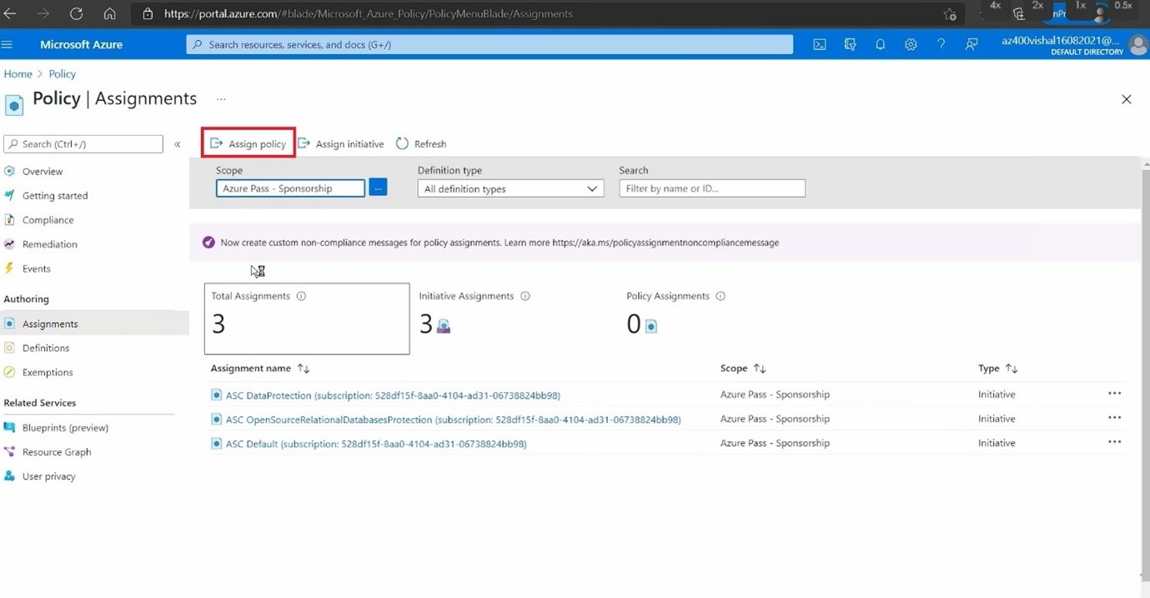Select Definitions in the Authoring menu
Screen dimensions: 1150x598
(46, 348)
